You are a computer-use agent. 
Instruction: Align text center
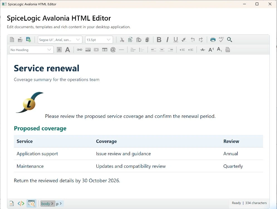pyautogui.click(x=162, y=50)
